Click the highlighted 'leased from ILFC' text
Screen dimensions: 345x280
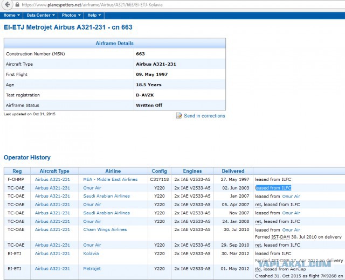(273, 188)
